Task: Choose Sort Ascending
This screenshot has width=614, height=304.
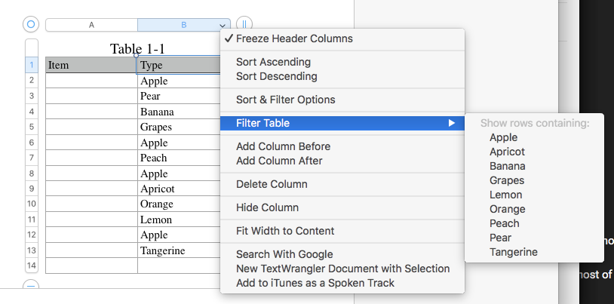Action: (273, 62)
